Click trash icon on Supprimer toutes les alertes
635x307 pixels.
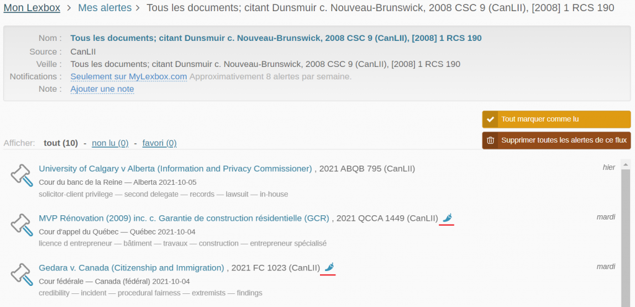491,140
